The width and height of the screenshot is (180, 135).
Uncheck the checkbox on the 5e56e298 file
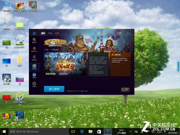(x=17, y=38)
